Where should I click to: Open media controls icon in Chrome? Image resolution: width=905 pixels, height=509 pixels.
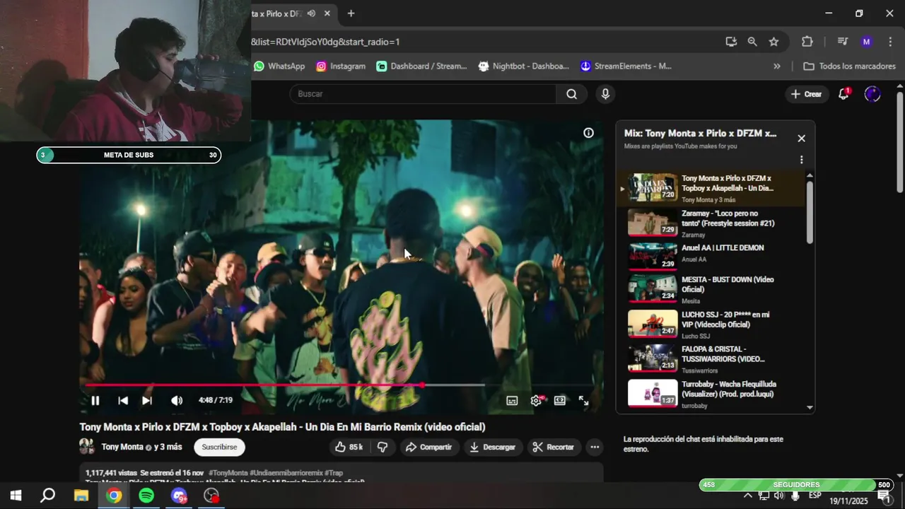coord(842,42)
